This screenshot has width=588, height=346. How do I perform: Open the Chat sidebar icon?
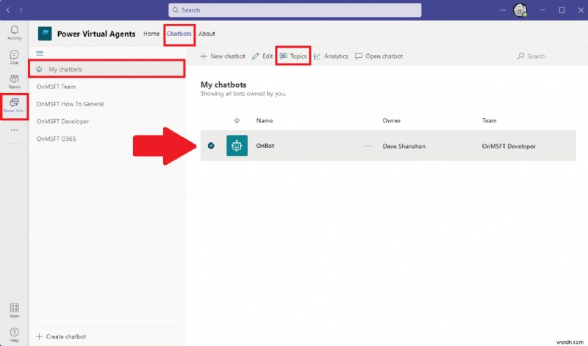click(14, 57)
